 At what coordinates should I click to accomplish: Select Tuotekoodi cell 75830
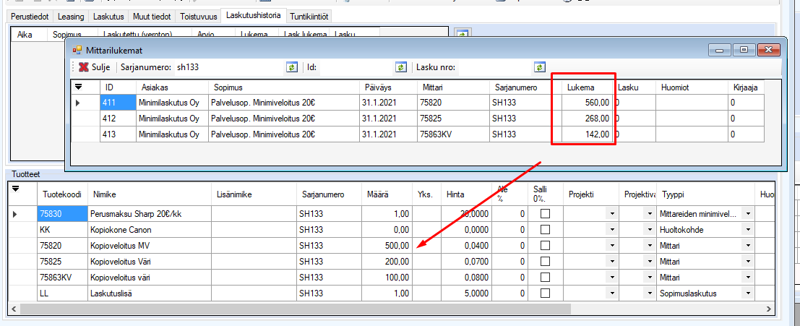pyautogui.click(x=62, y=214)
